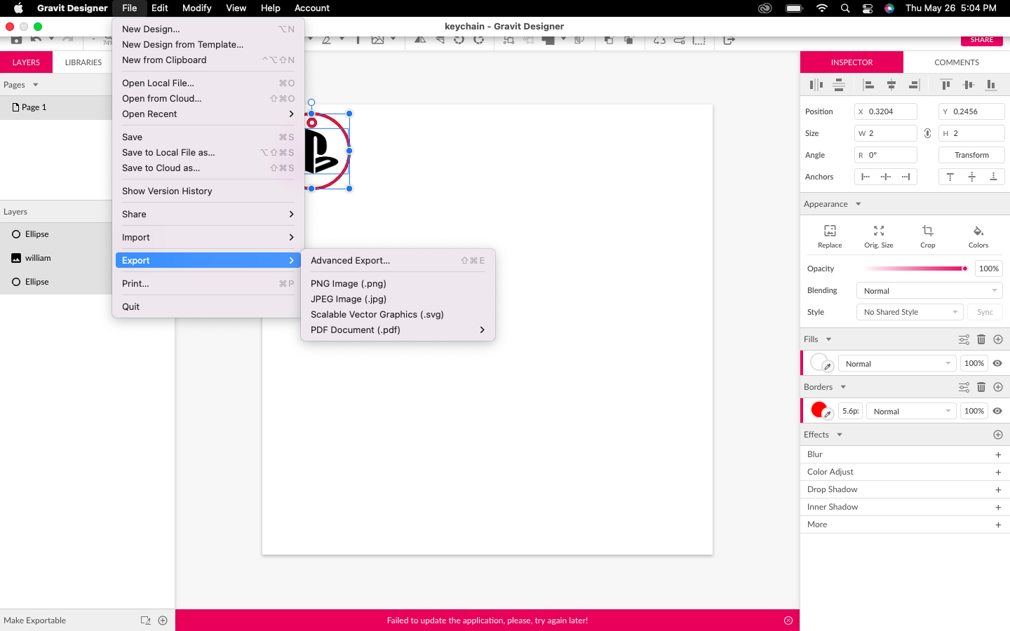This screenshot has height=631, width=1010.
Task: Dismiss the update failed notification
Action: click(x=788, y=620)
